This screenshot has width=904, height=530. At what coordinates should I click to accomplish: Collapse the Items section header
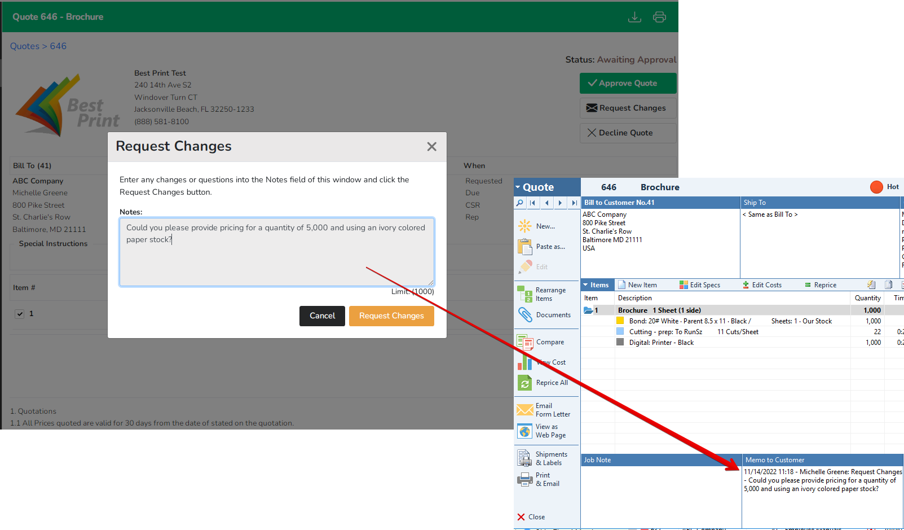[x=596, y=285]
